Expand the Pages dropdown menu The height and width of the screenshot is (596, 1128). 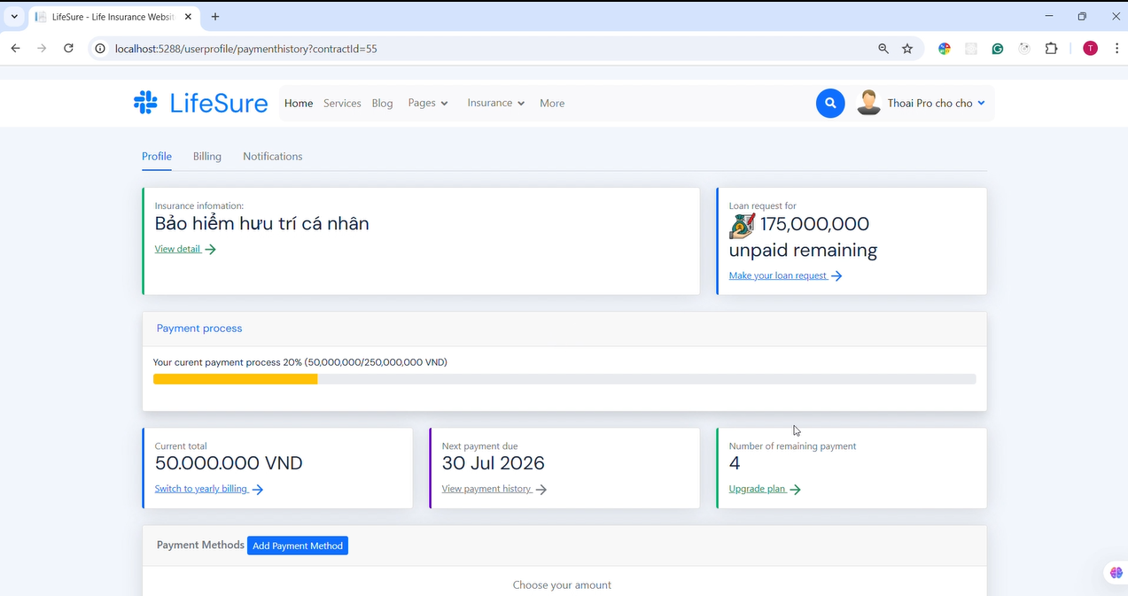click(428, 103)
